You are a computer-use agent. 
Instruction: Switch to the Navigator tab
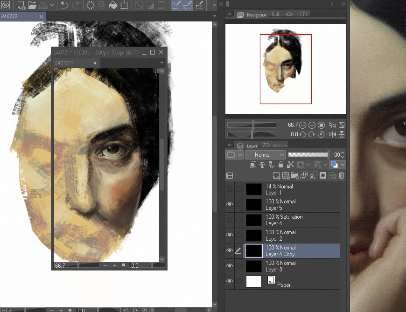[252, 15]
